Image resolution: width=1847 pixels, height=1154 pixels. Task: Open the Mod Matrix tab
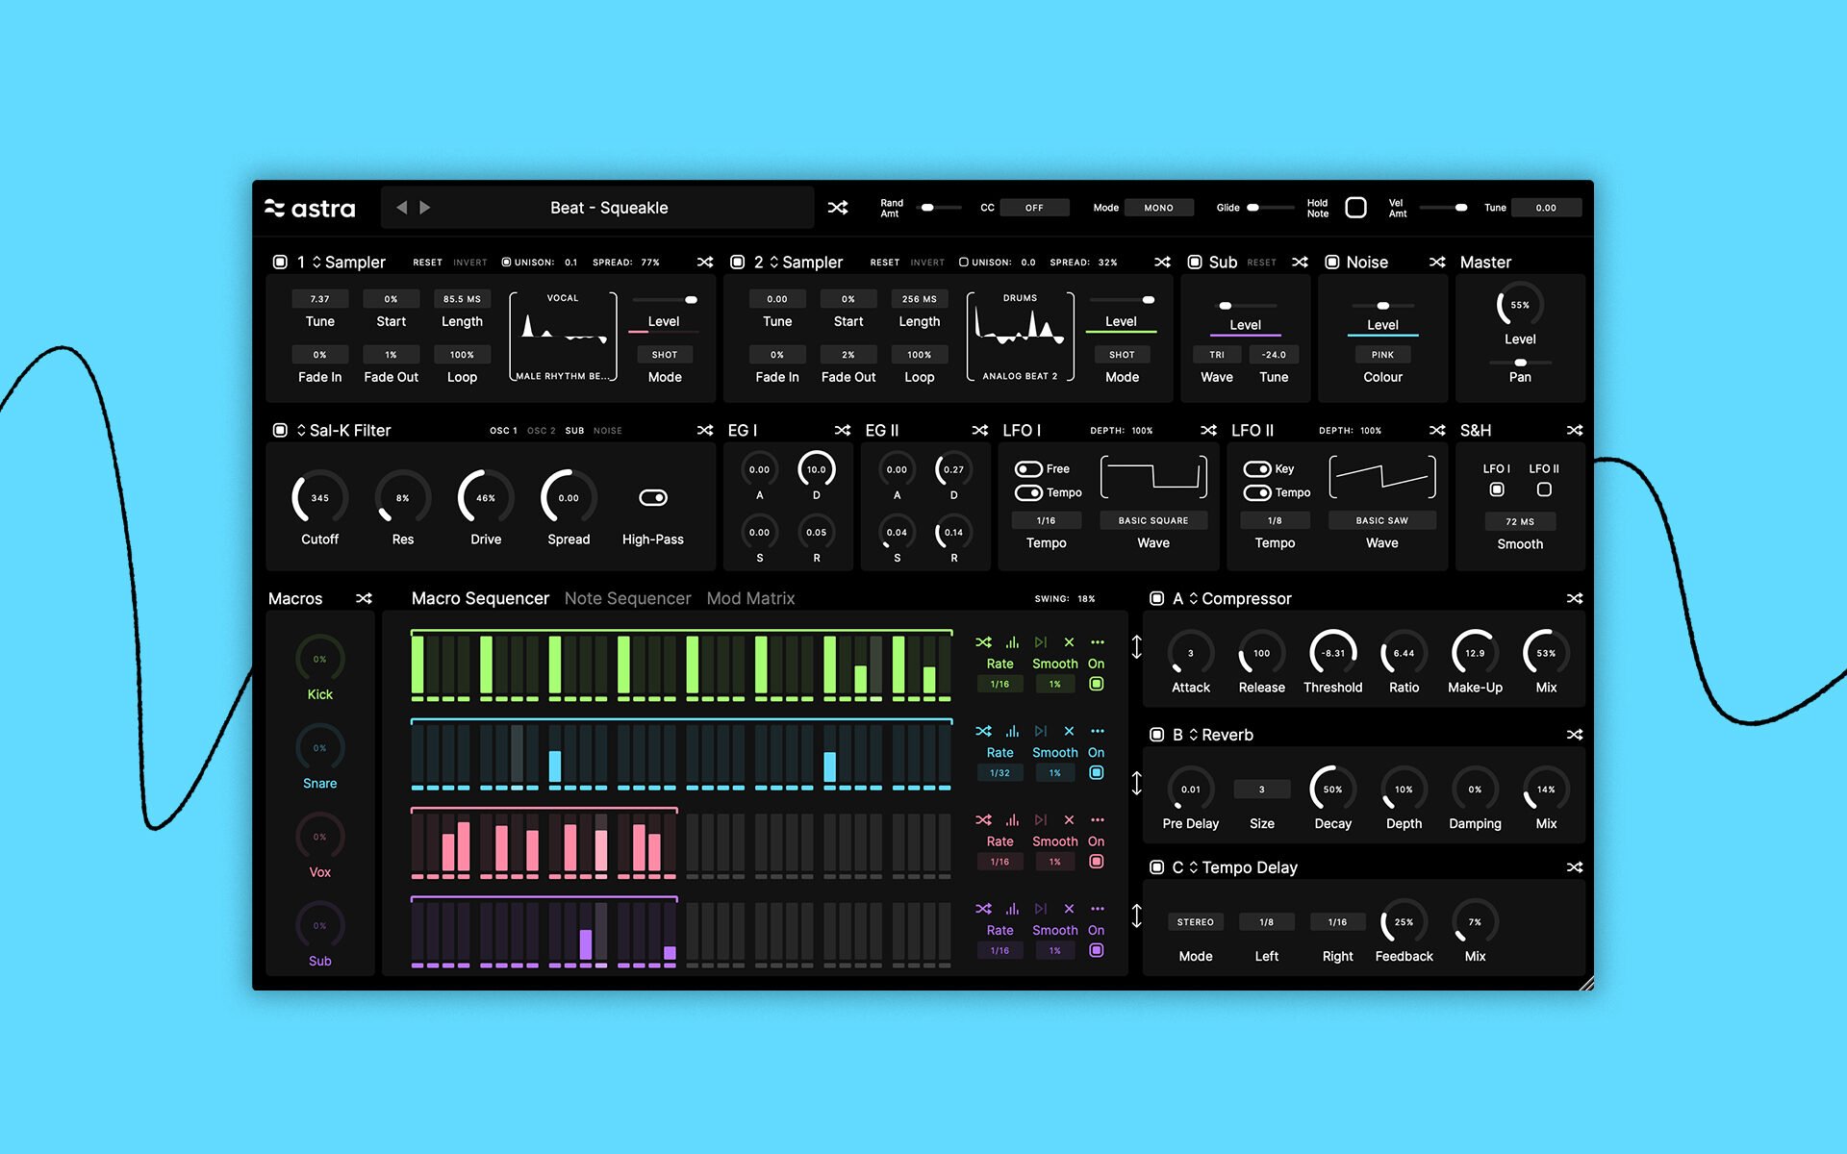[750, 598]
